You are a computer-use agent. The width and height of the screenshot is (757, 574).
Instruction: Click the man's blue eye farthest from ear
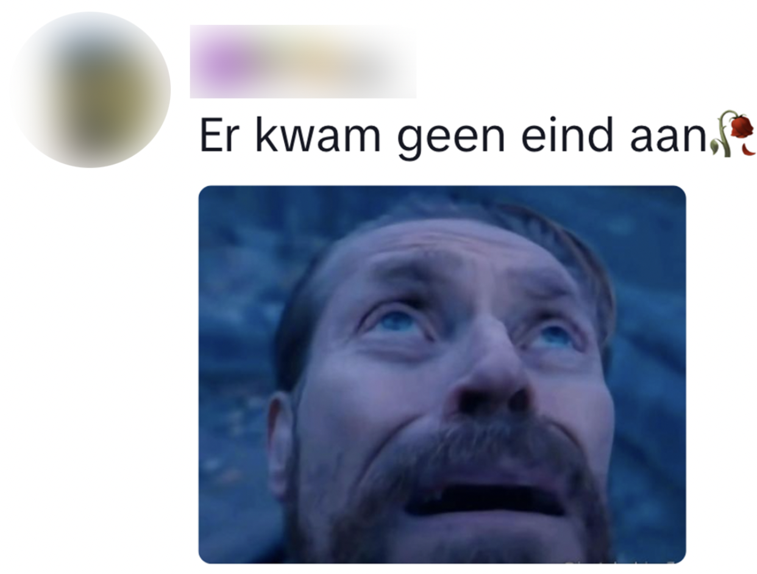coord(552,336)
